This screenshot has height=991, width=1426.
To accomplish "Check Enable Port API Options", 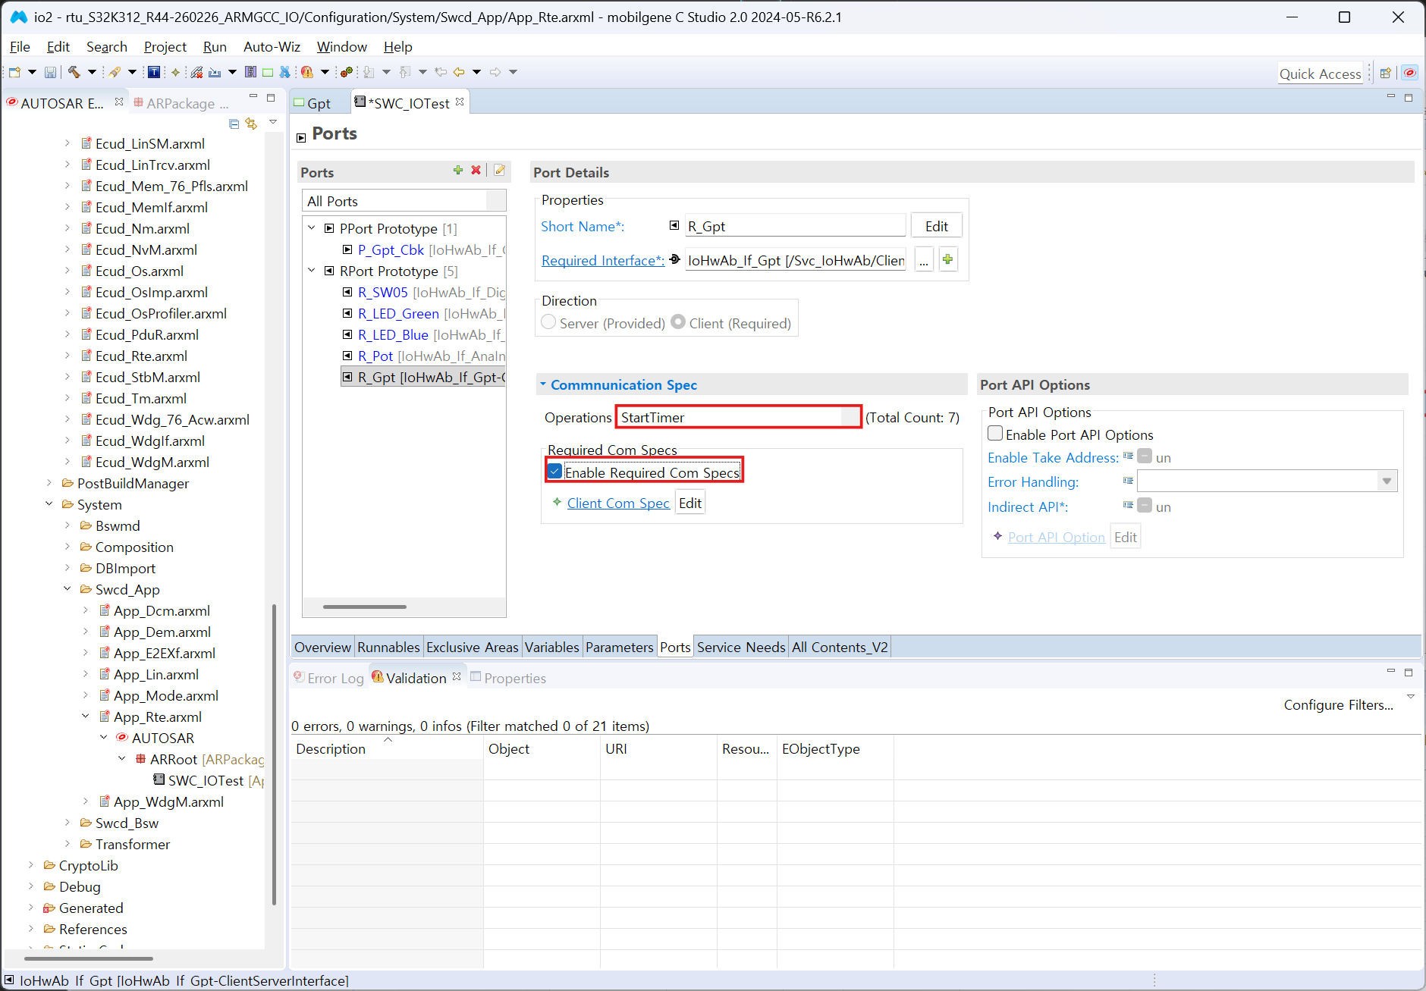I will (x=995, y=434).
